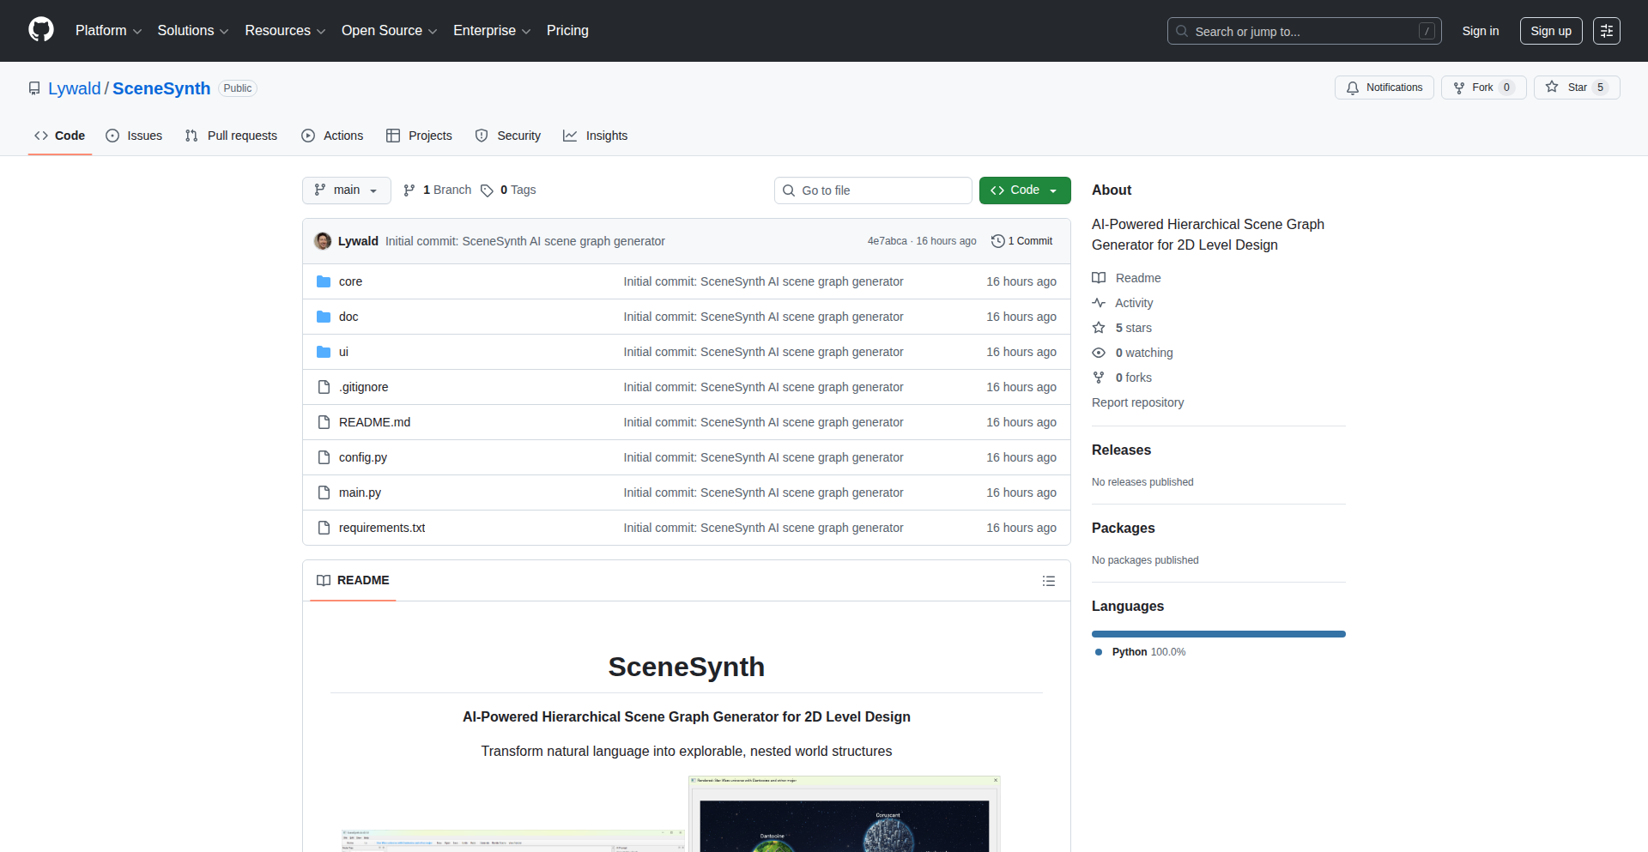
Task: Open the green Code dropdown
Action: point(1024,190)
